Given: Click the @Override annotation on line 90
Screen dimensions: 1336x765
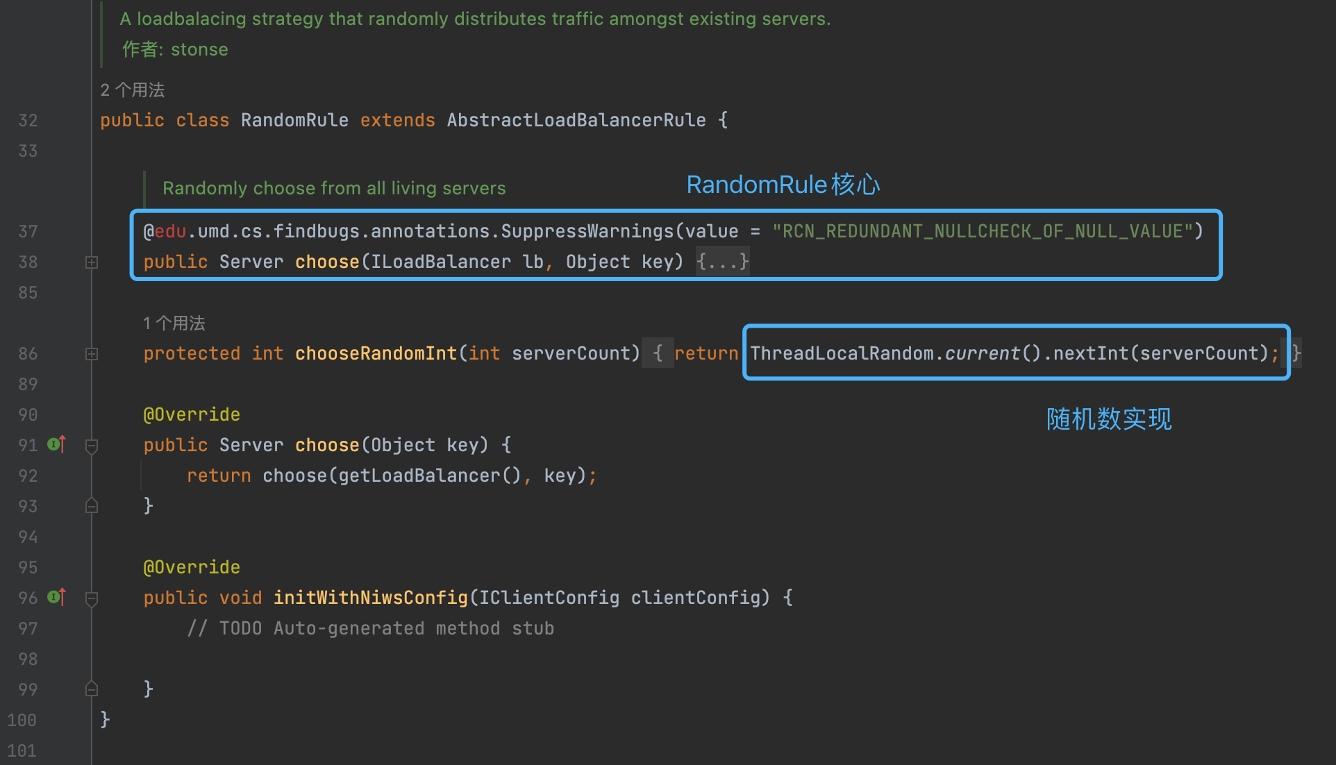Looking at the screenshot, I should pos(192,414).
